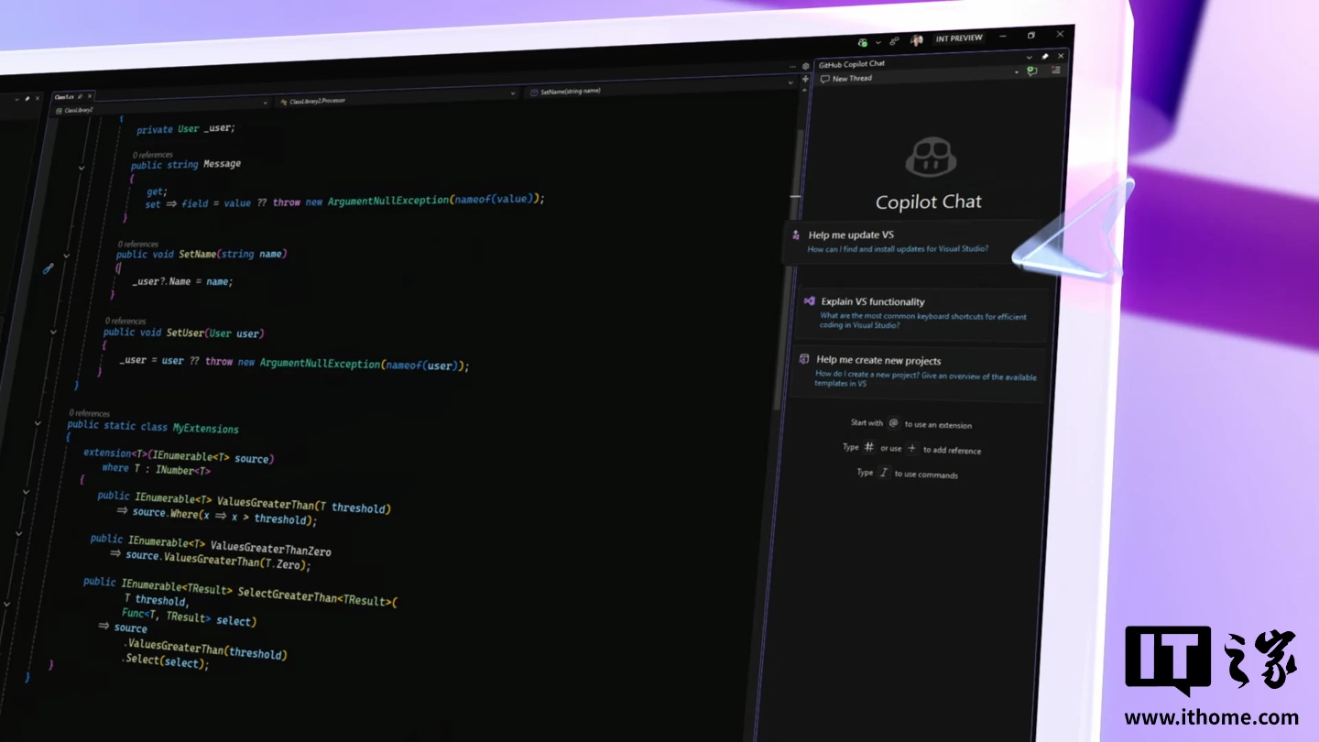1319x742 pixels.
Task: Collapse the SetName method using its outline marker
Action: [66, 256]
